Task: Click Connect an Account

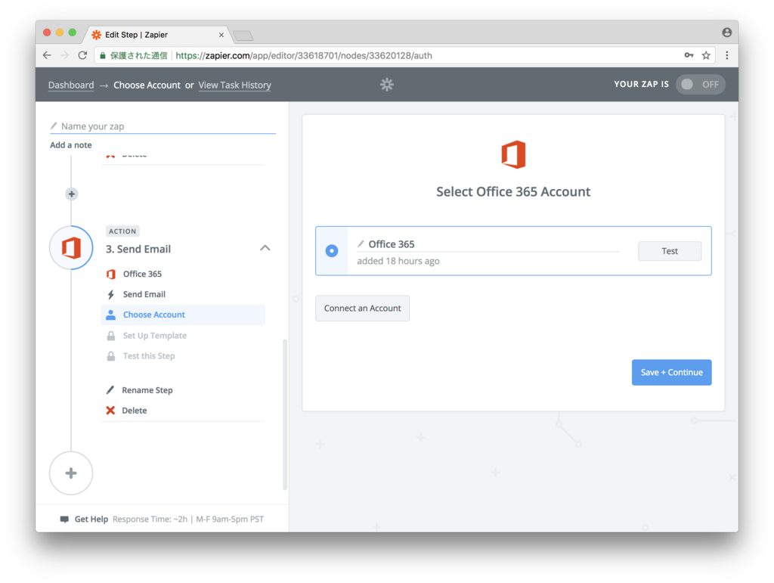Action: [x=362, y=308]
